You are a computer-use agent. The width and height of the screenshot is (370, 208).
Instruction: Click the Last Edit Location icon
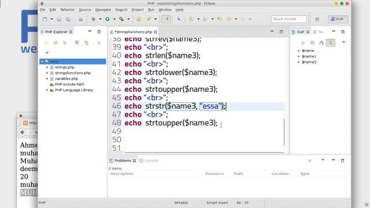[220, 19]
